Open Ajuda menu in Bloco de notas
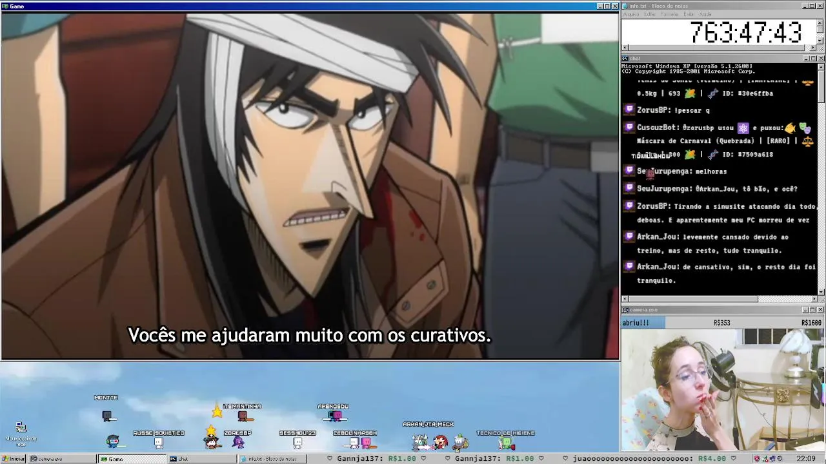The image size is (826, 464). click(706, 14)
